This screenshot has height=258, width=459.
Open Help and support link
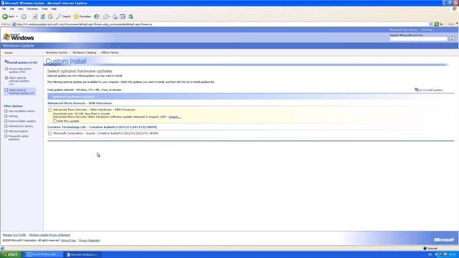[18, 131]
